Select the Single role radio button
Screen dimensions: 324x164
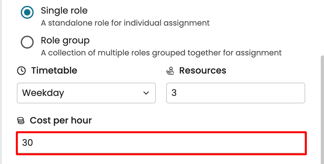tap(27, 13)
